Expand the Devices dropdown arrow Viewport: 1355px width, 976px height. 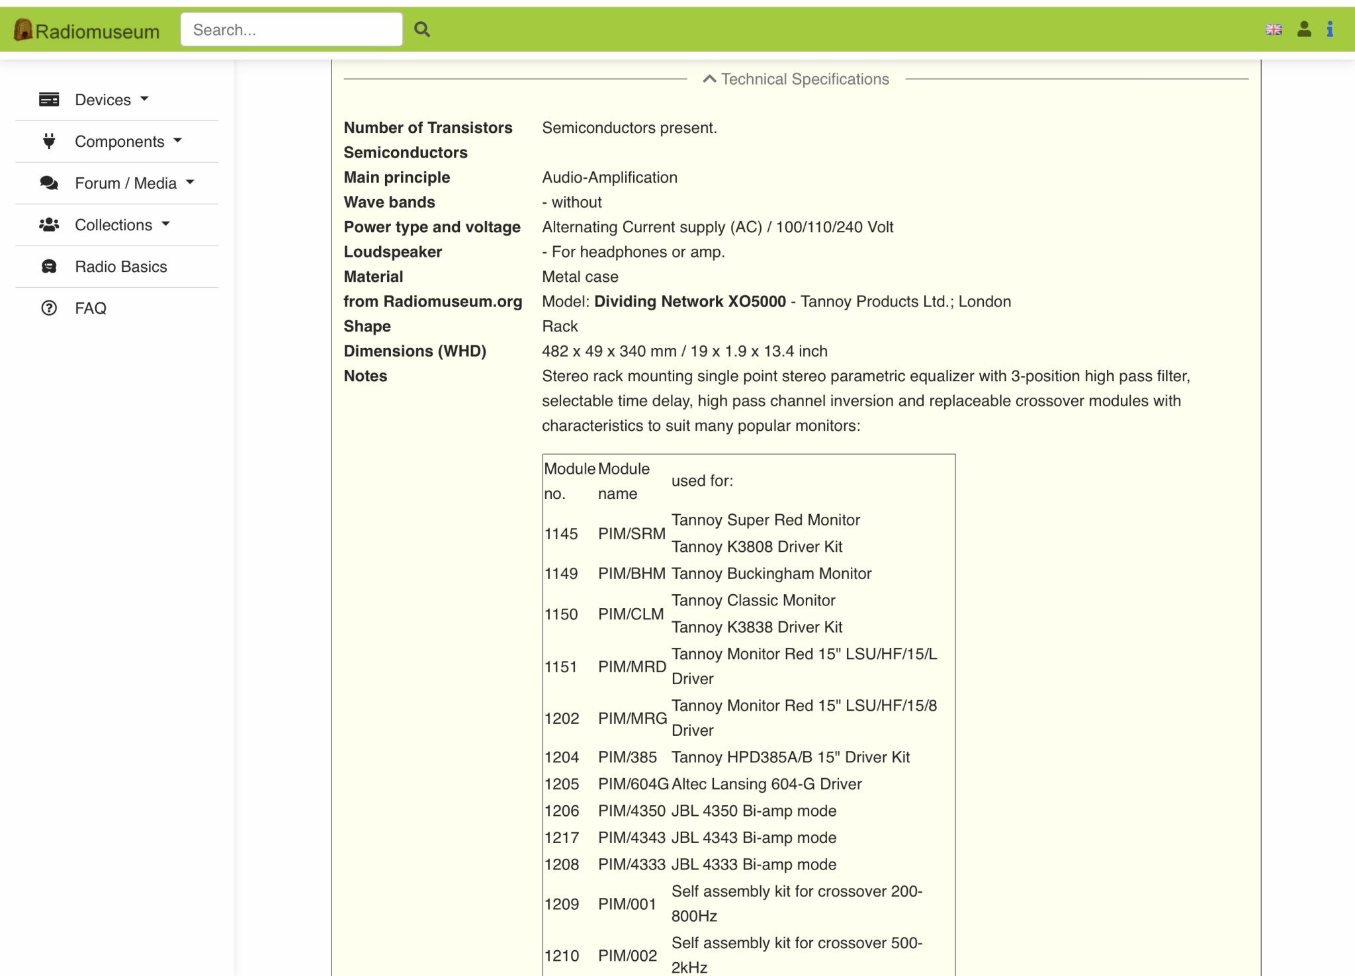(x=144, y=99)
